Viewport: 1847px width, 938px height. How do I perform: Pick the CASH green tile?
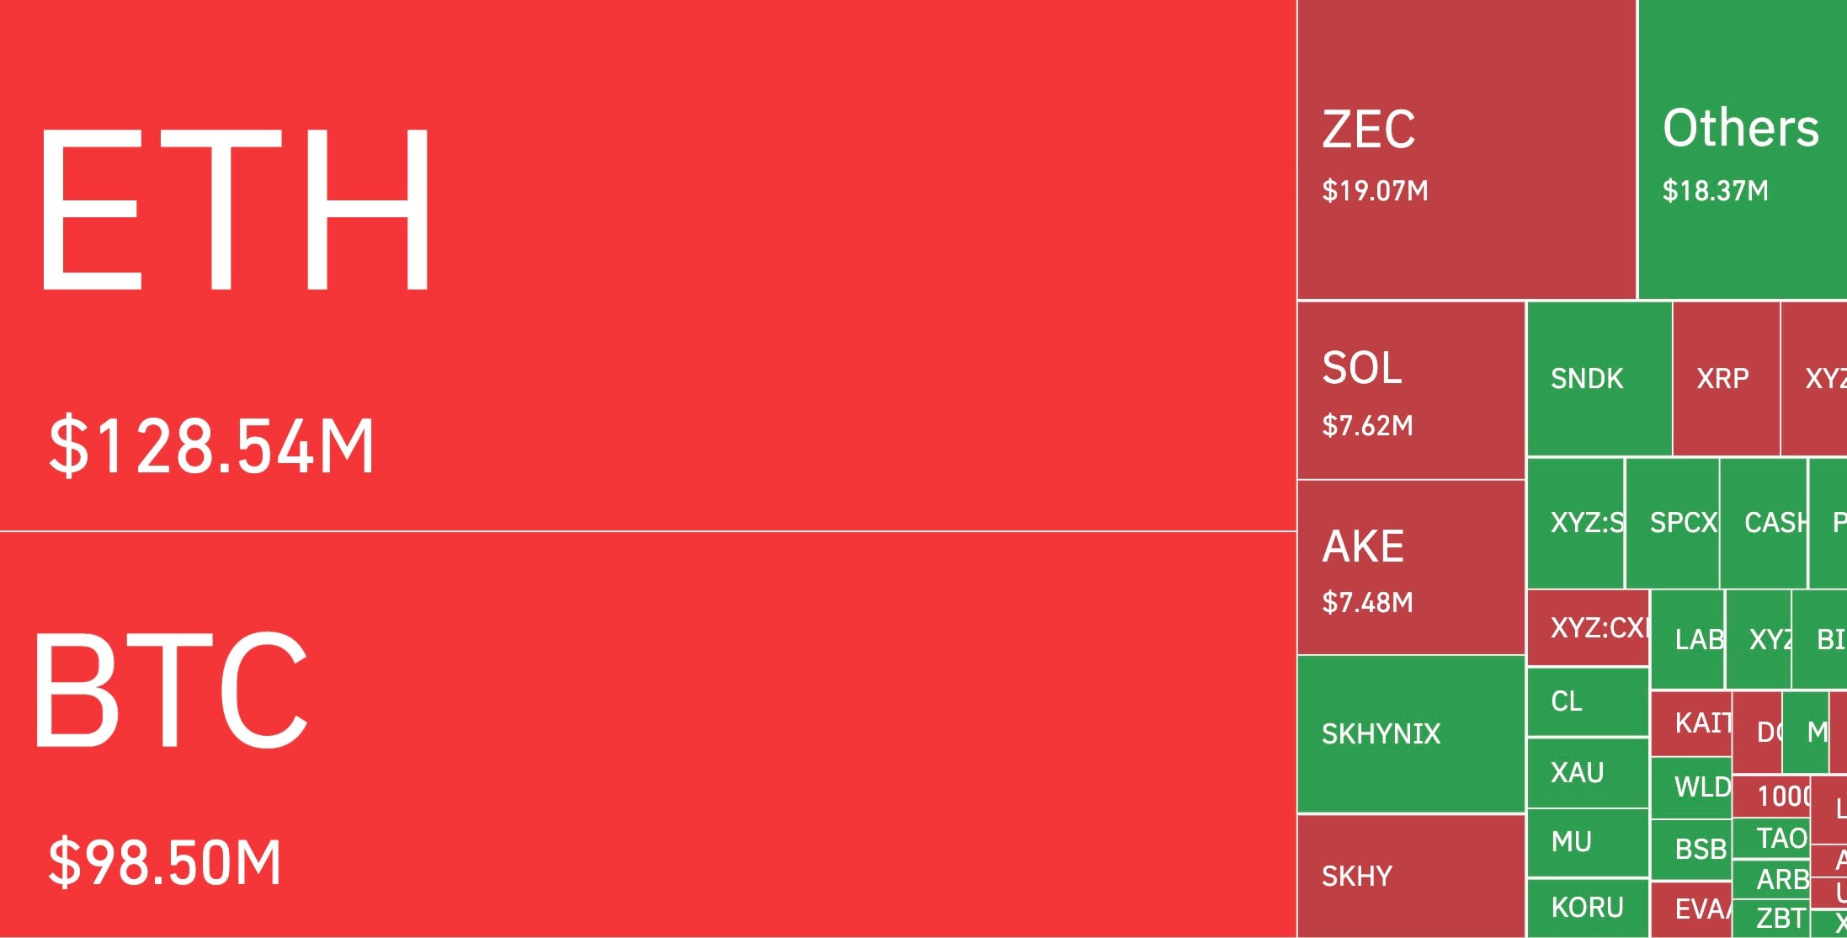click(1764, 523)
